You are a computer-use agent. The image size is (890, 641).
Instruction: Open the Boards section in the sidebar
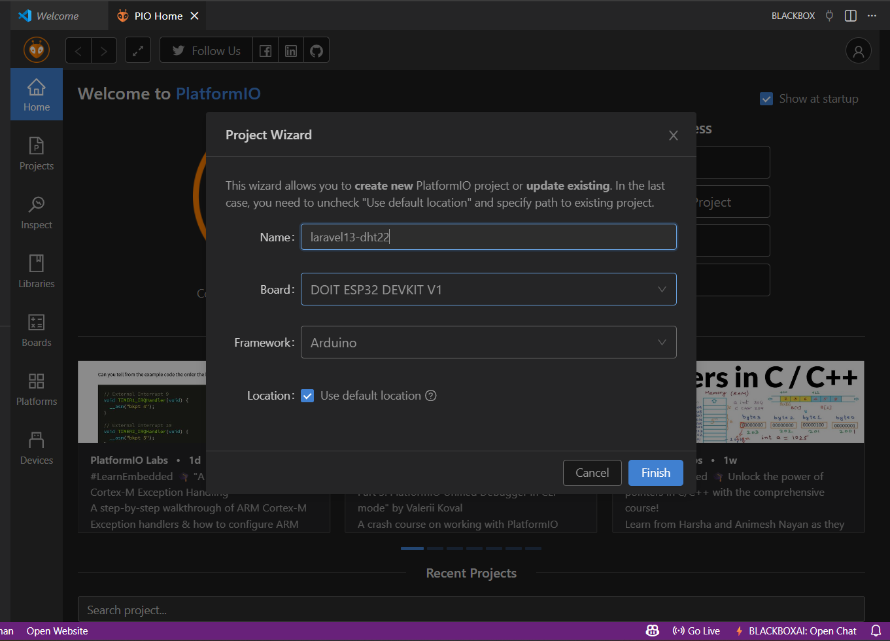pyautogui.click(x=37, y=330)
